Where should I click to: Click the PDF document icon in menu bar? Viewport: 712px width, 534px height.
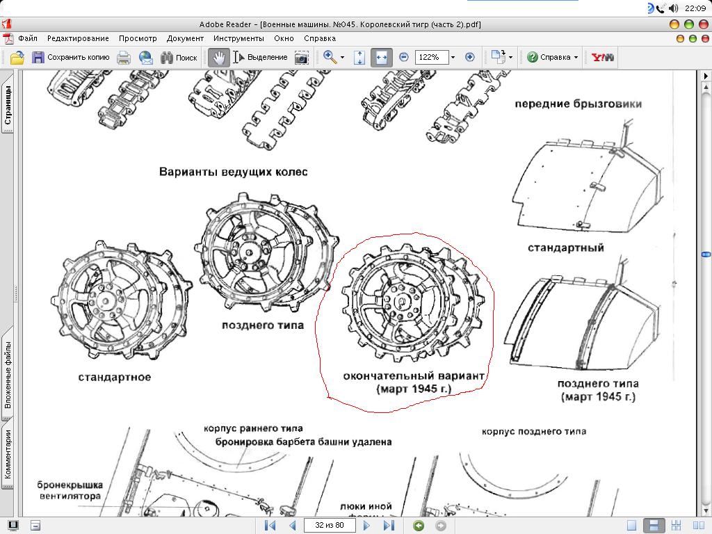tap(8, 39)
